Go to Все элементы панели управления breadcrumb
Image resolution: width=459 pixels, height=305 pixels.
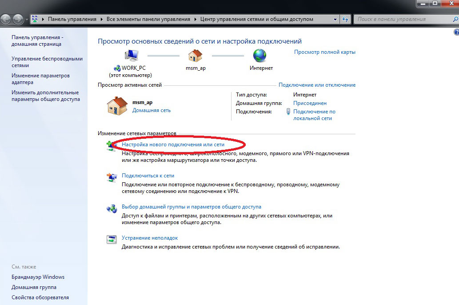click(148, 19)
